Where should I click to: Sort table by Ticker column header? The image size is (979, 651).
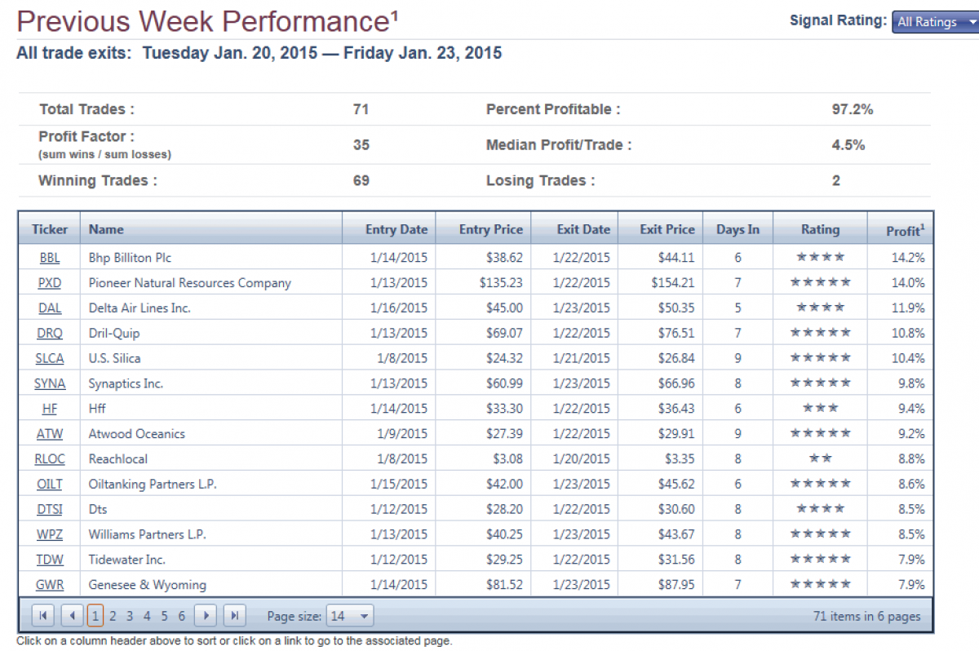click(50, 229)
